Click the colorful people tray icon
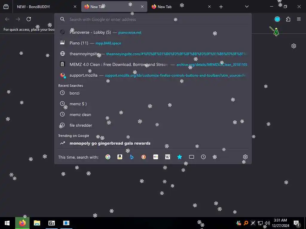The image size is (306, 229). [x=239, y=223]
